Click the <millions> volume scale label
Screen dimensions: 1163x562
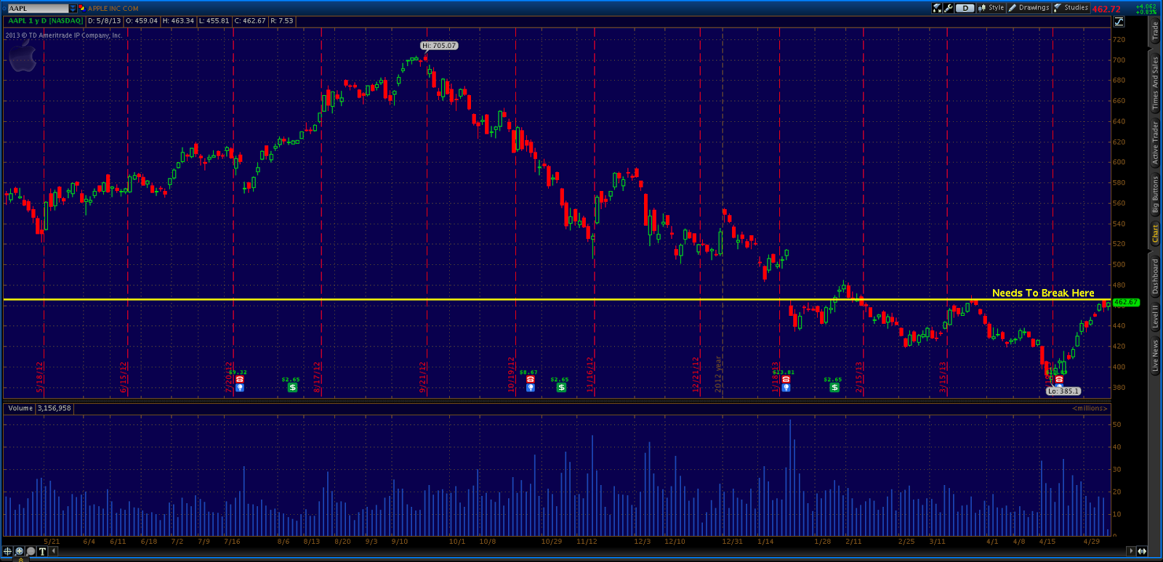(1090, 408)
